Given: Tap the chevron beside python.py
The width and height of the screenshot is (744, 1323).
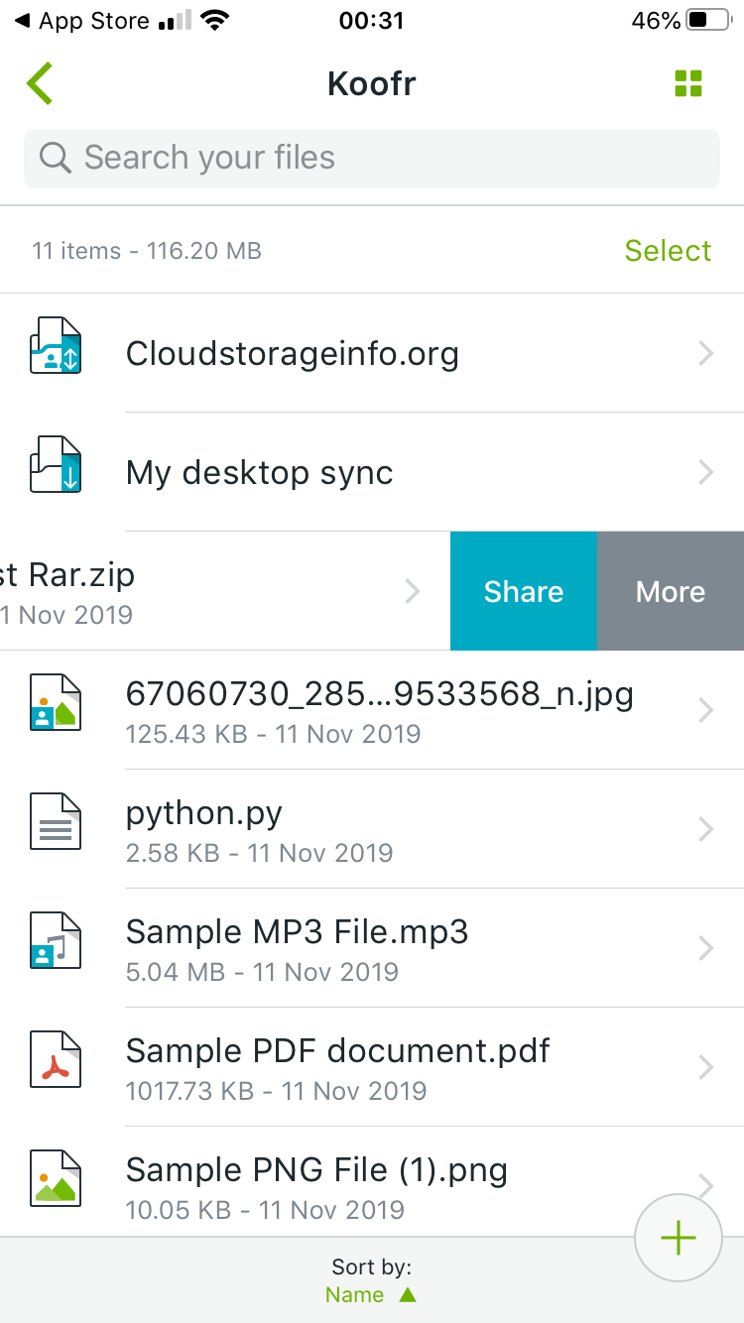Looking at the screenshot, I should 705,829.
